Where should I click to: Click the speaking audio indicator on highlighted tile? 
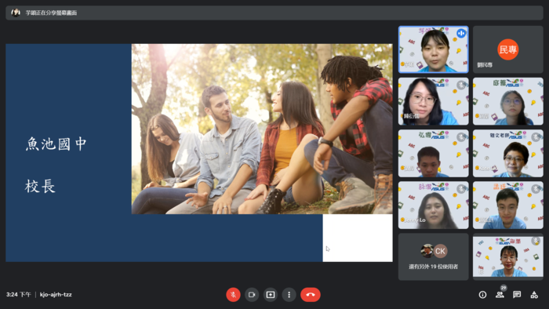(461, 33)
